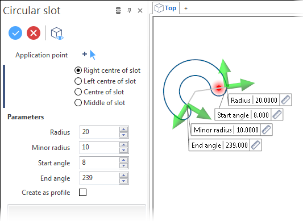Open the panel options menu icon
The width and height of the screenshot is (303, 221).
point(118,10)
